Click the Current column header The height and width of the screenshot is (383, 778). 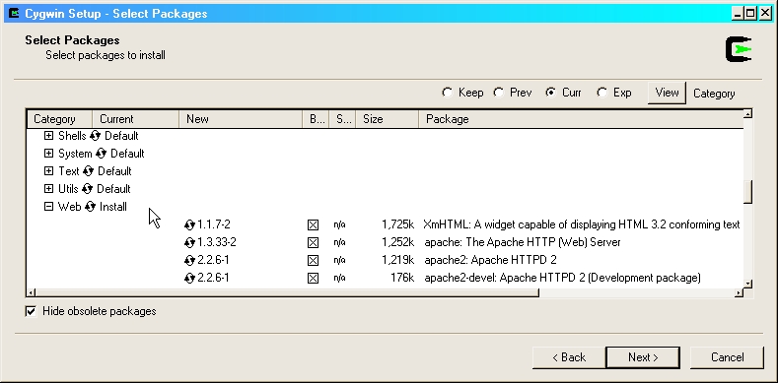point(135,119)
